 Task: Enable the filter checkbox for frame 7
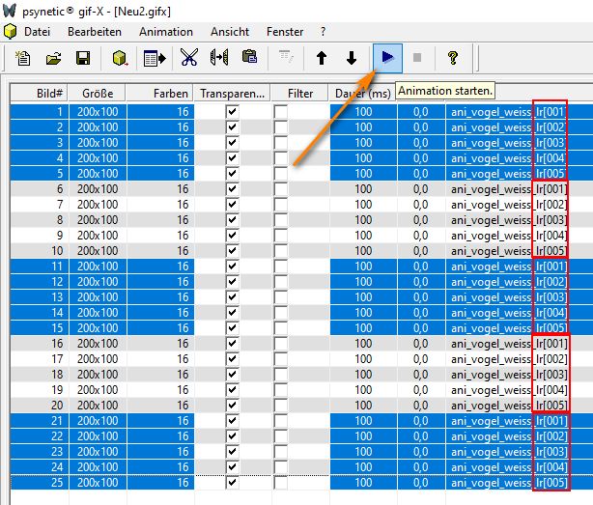(x=280, y=205)
